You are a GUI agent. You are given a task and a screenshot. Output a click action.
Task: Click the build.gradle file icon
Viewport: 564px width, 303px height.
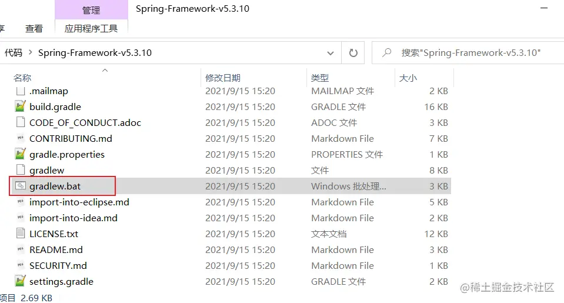tap(21, 106)
